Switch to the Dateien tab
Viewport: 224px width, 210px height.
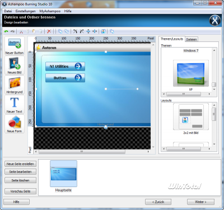(x=192, y=39)
